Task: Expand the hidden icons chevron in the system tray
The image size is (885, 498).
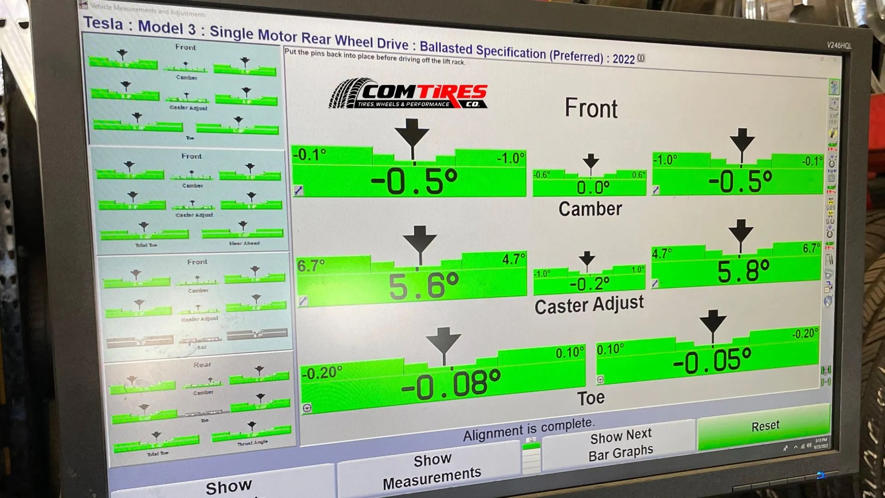Action: coord(796,447)
